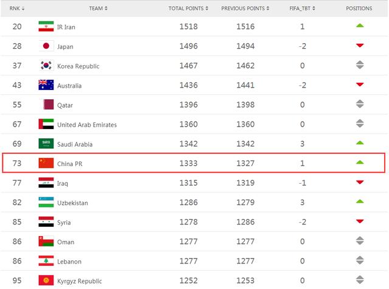Screen dimensions: 389x289
Task: Click the IR Iran flag icon
Action: coord(46,27)
